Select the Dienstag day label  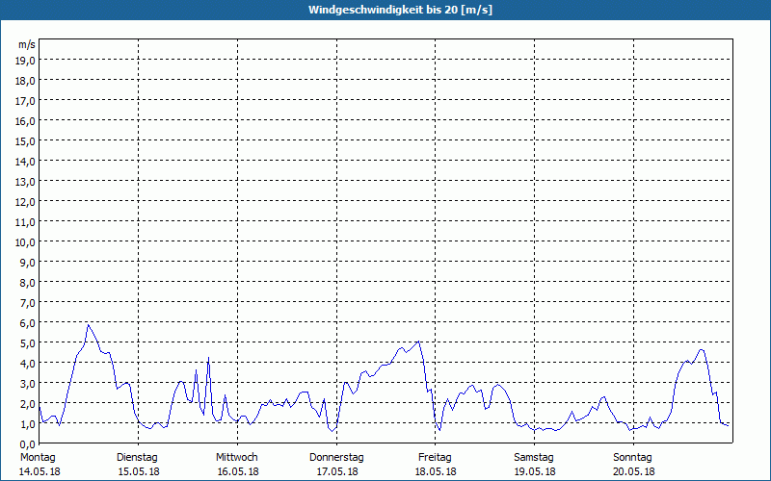pyautogui.click(x=137, y=458)
